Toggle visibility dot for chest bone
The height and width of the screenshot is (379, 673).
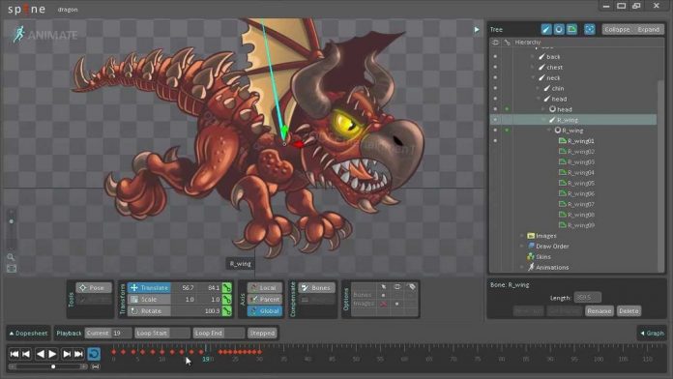point(495,68)
